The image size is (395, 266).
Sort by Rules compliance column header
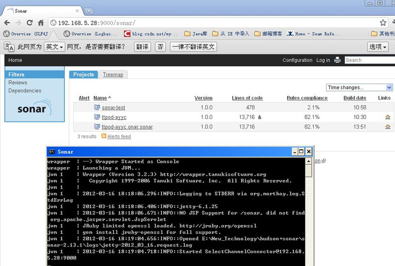point(307,98)
